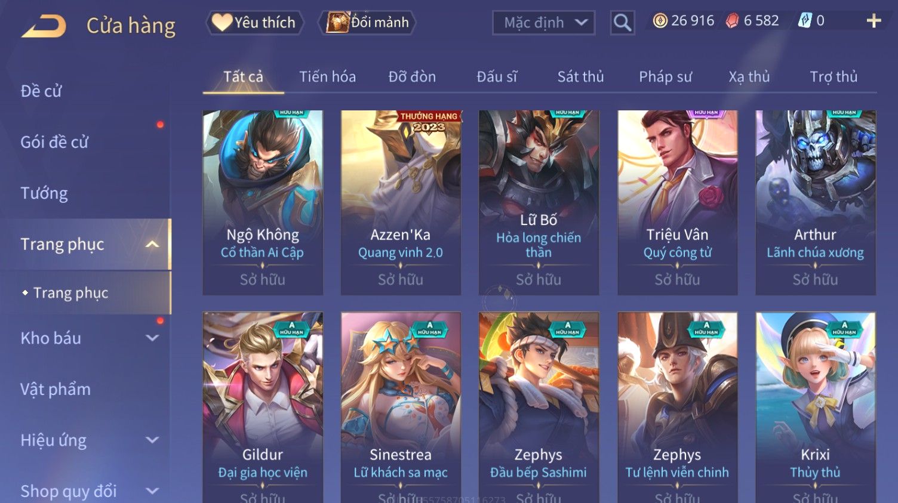The width and height of the screenshot is (898, 503).
Task: Open Krixi Thủy thủ skin card
Action: 815,407
